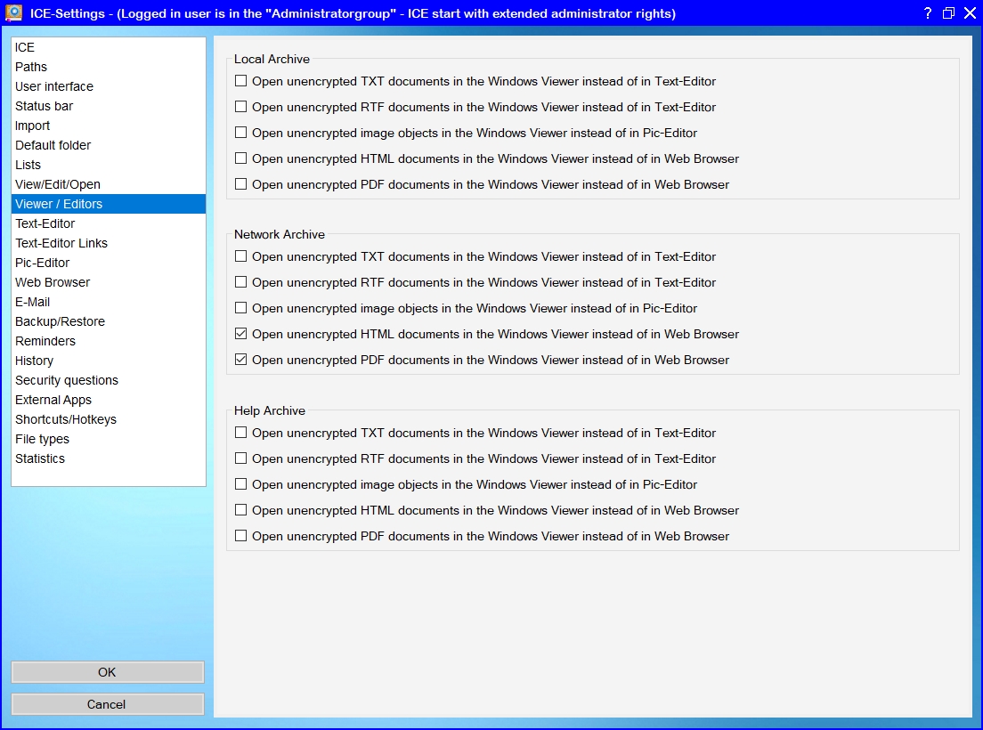Tick Help Archive image objects checkbox
This screenshot has height=730, width=983.
241,485
